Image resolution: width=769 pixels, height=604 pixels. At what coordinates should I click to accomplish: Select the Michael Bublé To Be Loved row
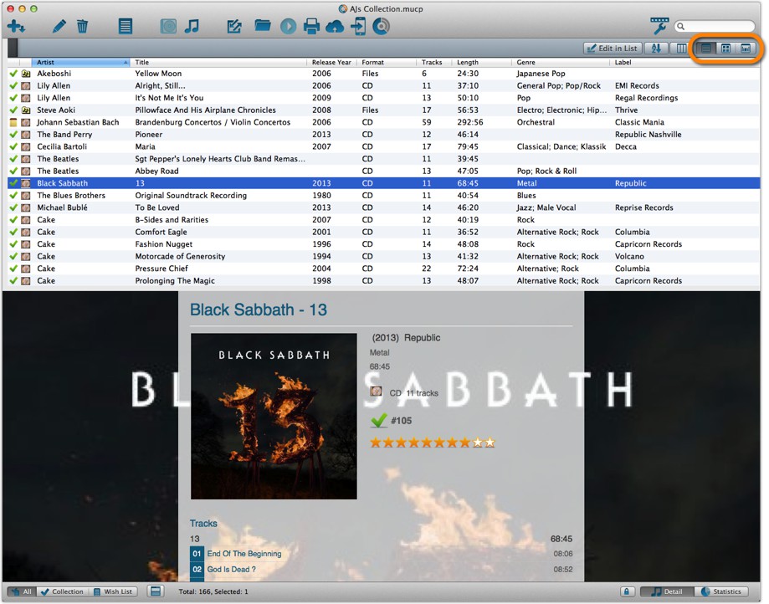[384, 207]
